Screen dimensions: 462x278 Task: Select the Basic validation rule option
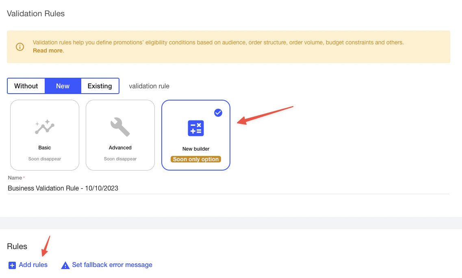44,135
